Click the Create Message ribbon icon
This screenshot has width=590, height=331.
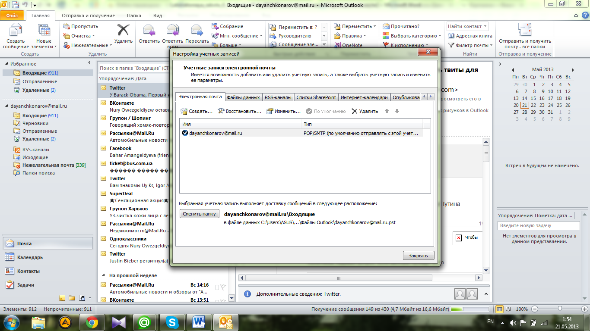(x=16, y=36)
